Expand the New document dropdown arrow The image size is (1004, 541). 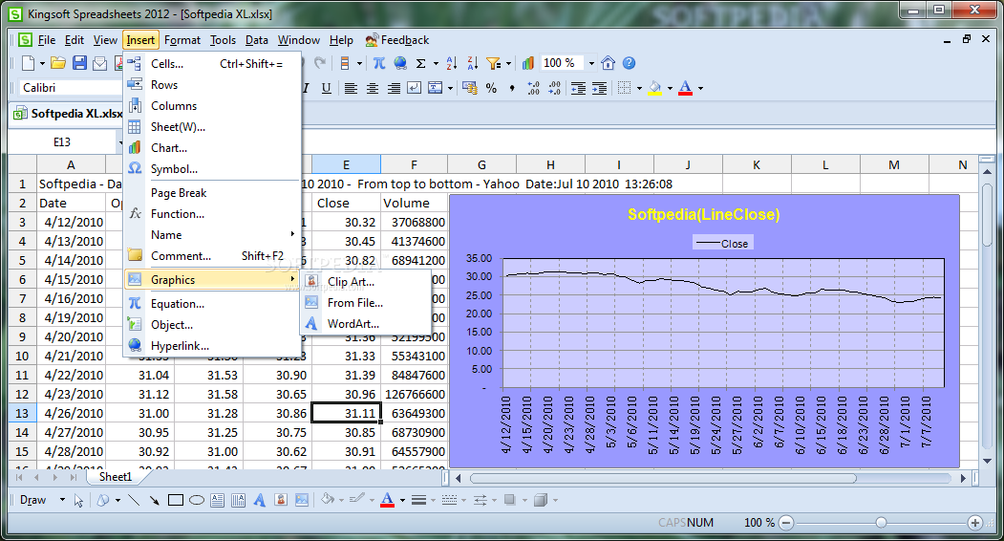tap(42, 63)
